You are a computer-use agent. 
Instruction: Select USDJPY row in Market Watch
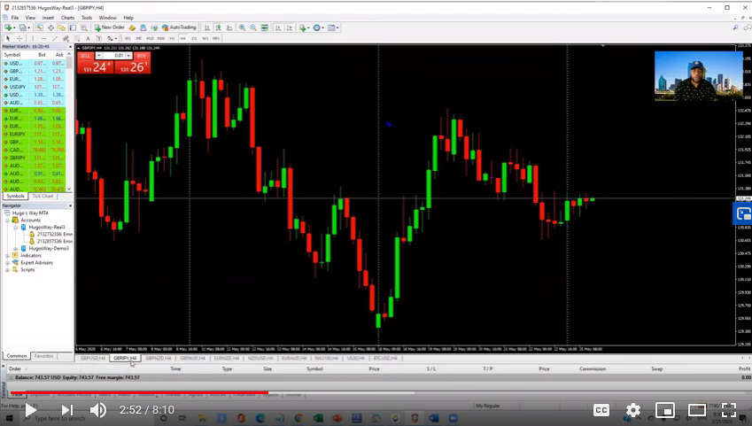coord(35,88)
